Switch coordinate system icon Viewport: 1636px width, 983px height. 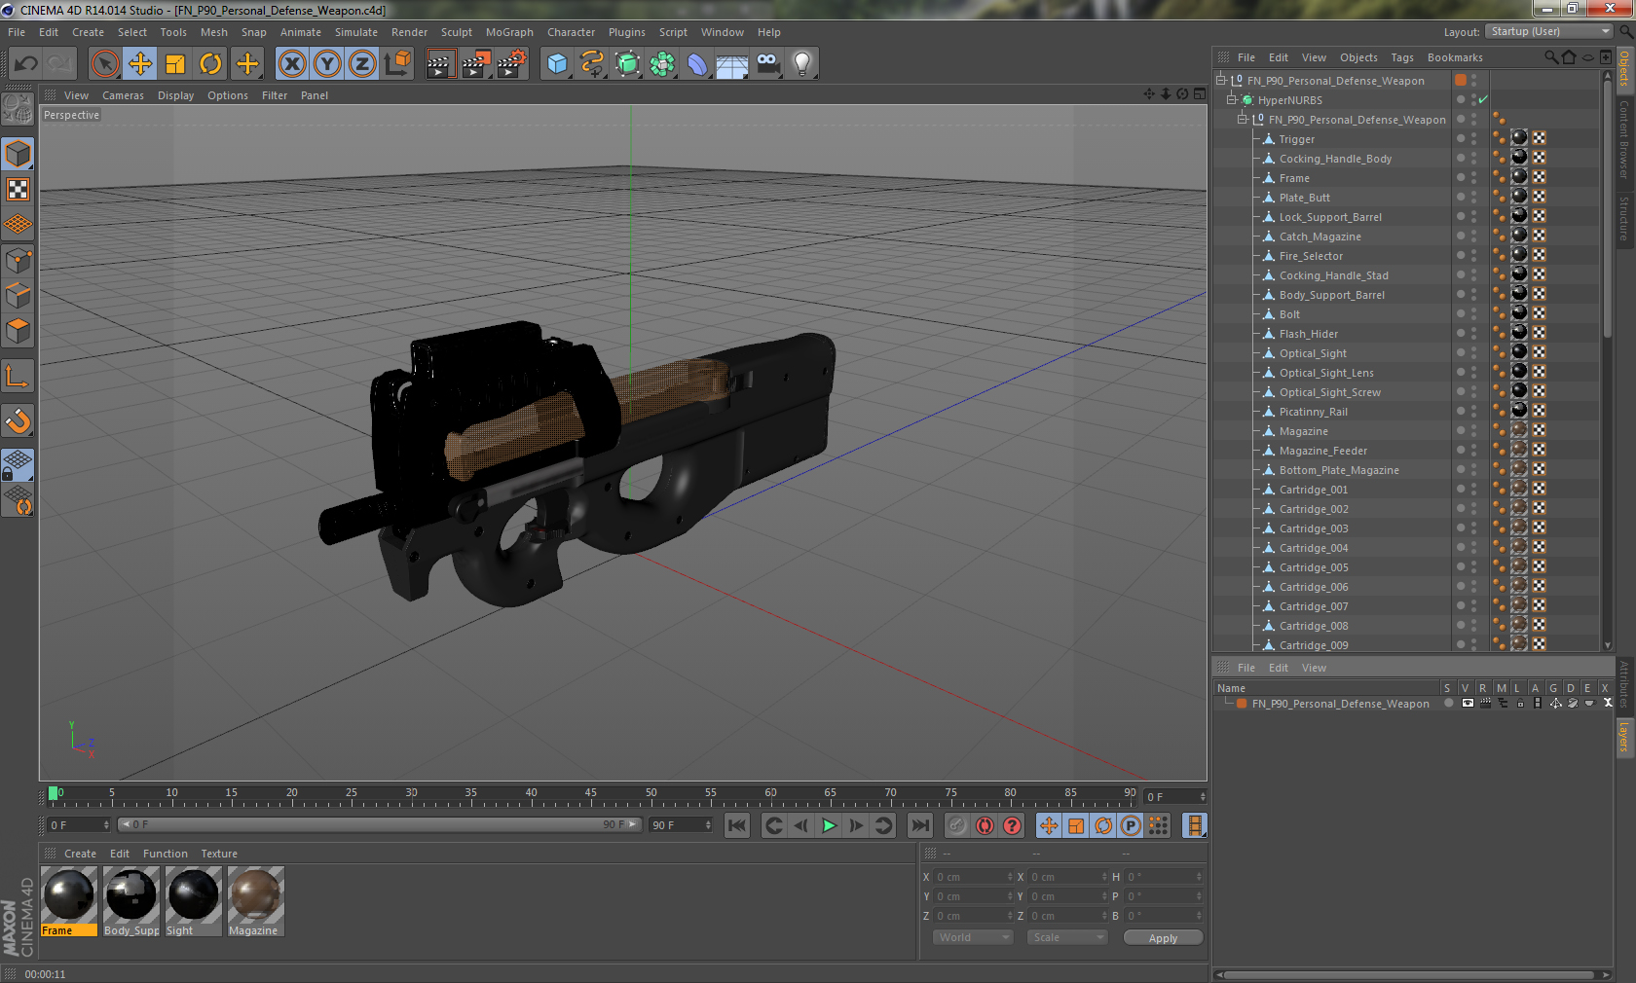tap(397, 64)
